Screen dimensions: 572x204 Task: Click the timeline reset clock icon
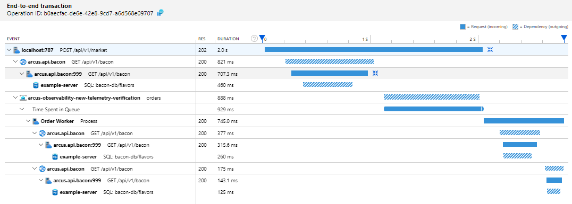click(254, 38)
